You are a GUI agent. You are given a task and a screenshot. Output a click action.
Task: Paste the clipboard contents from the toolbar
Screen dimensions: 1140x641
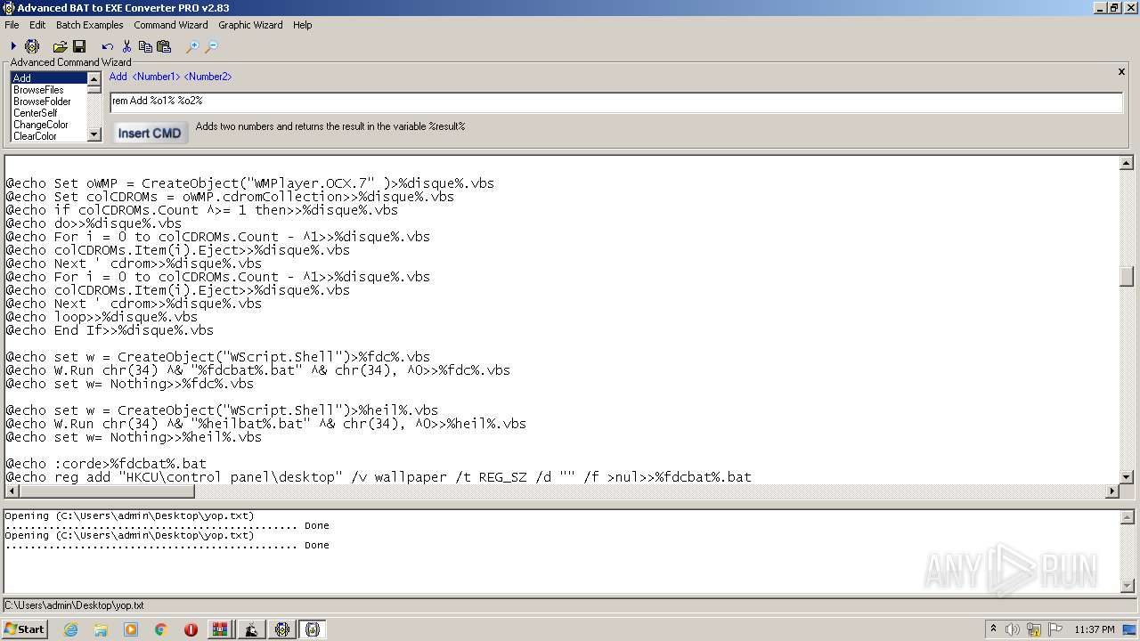[164, 46]
